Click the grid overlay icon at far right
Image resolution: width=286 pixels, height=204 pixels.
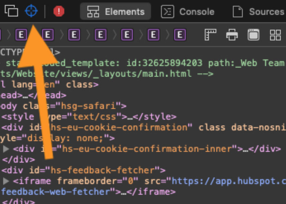point(276,35)
